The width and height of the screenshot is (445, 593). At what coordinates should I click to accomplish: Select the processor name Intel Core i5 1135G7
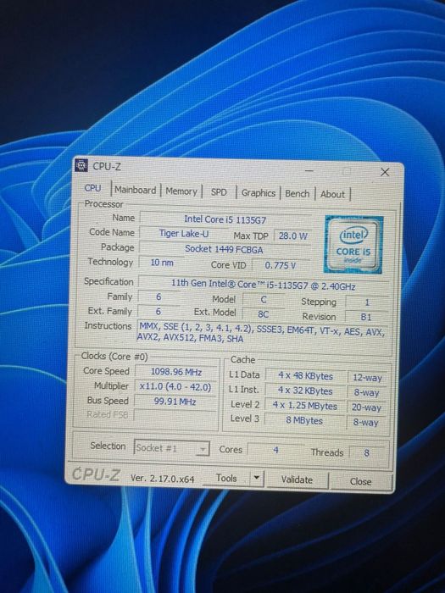coord(225,219)
